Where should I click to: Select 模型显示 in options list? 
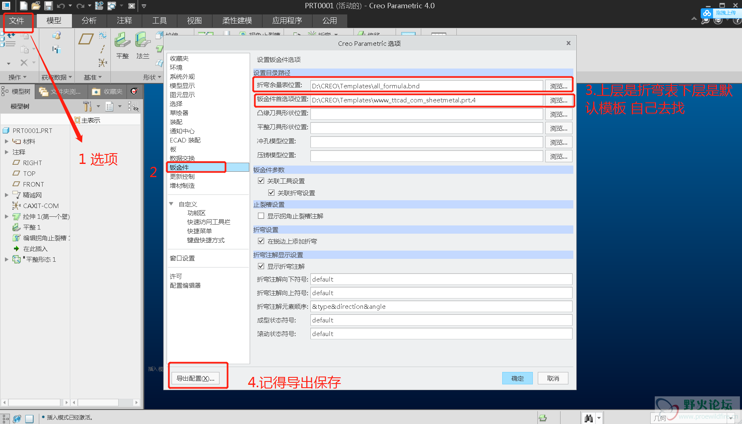coord(182,85)
